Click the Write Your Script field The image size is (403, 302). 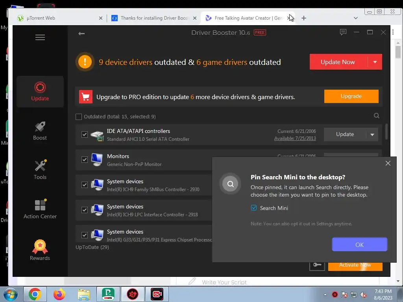tap(224, 282)
